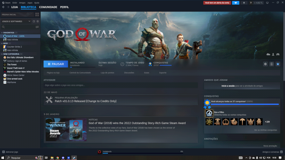Open the Discussões link

coord(129,73)
